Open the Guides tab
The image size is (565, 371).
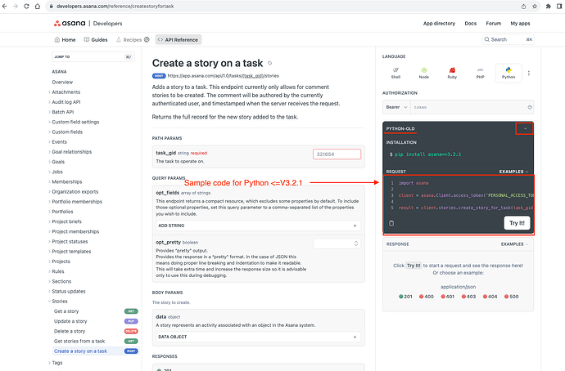click(x=96, y=39)
